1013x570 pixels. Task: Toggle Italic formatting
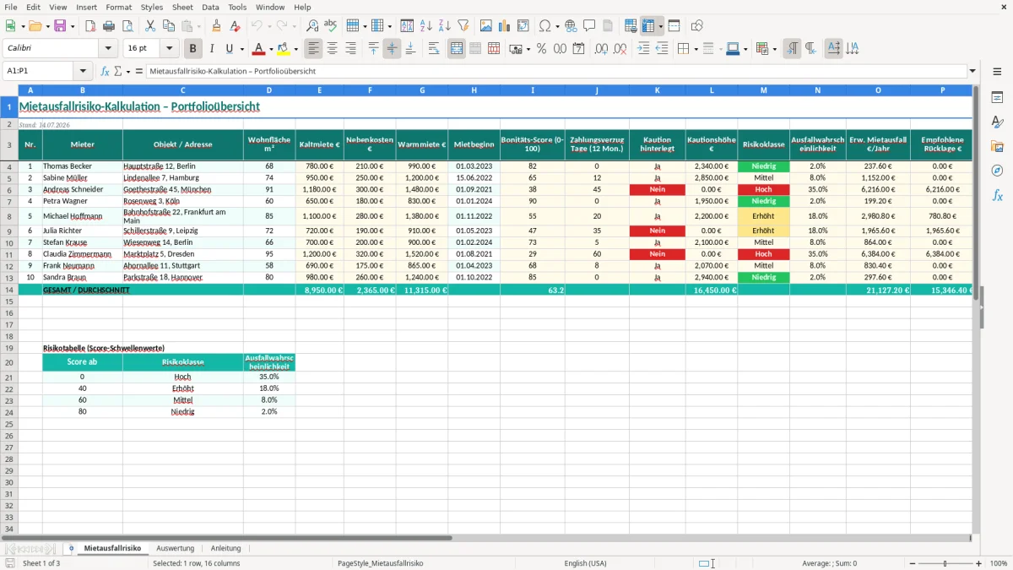point(212,49)
